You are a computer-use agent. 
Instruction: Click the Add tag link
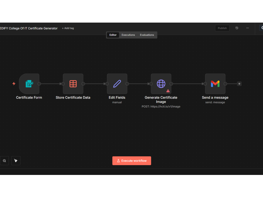tap(68, 28)
